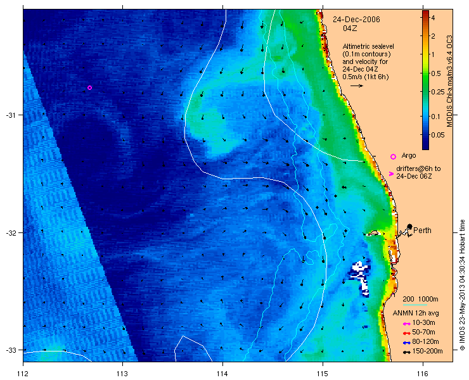Click the colorbar value 2

[433, 36]
